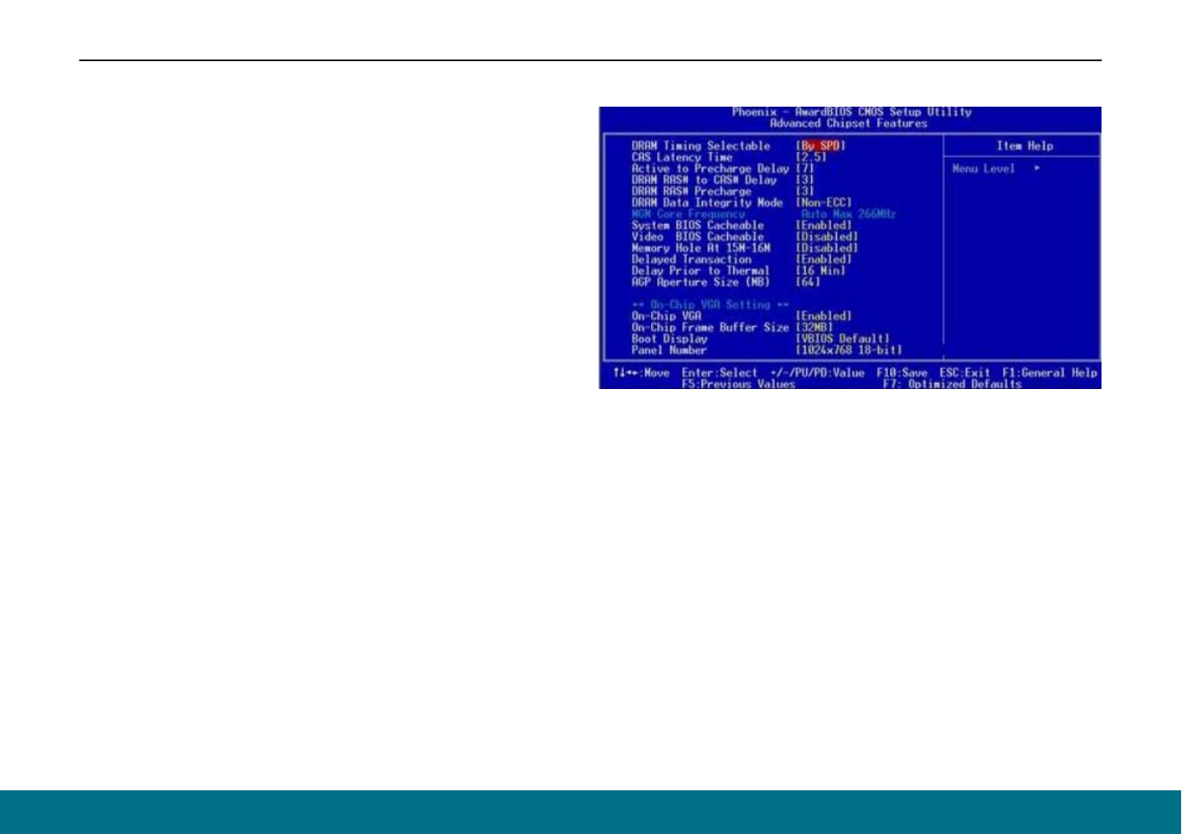The height and width of the screenshot is (834, 1182).
Task: Select System BIOS Cacheable label
Action: coord(697,226)
